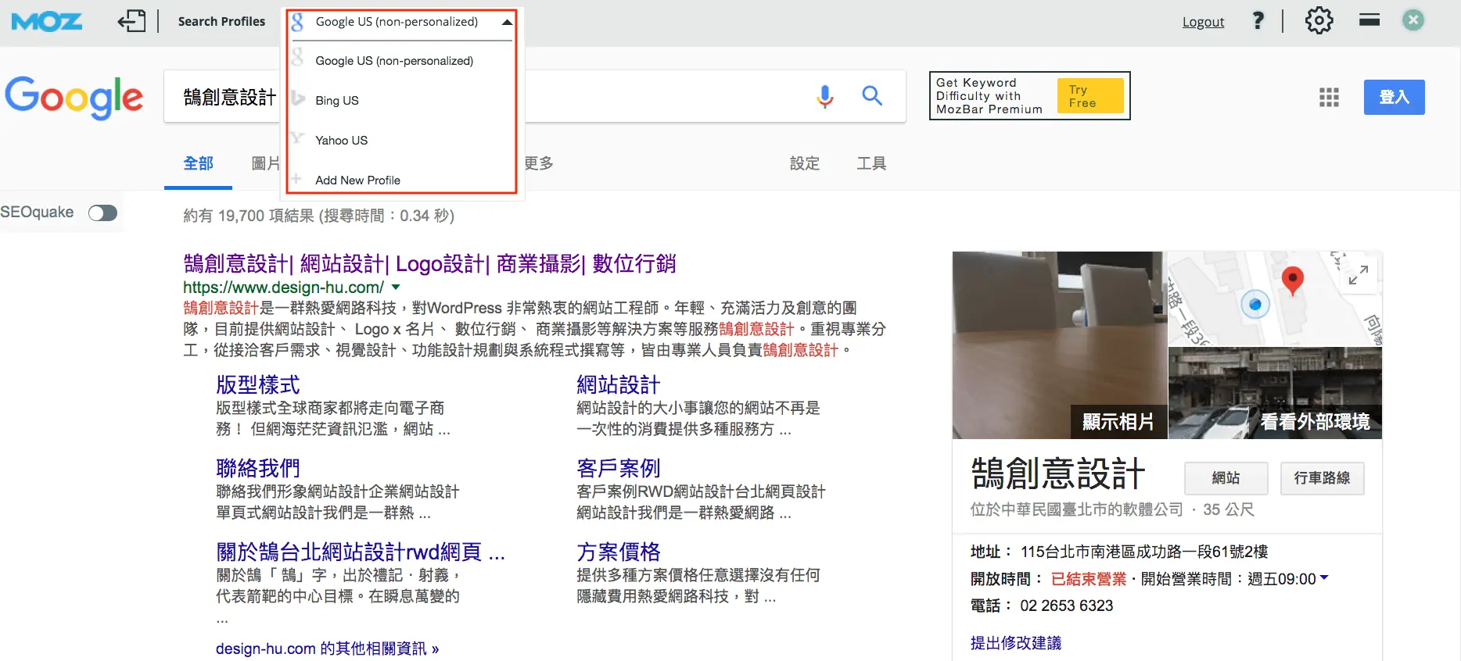Screen dimensions: 1461x661
Task: Expand the map in the knowledge panel
Action: click(x=1359, y=275)
